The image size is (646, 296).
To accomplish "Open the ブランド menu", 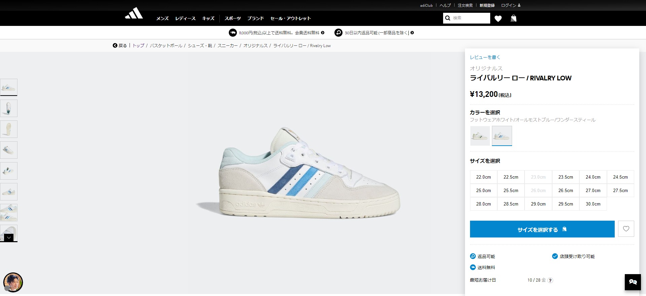I will 256,18.
